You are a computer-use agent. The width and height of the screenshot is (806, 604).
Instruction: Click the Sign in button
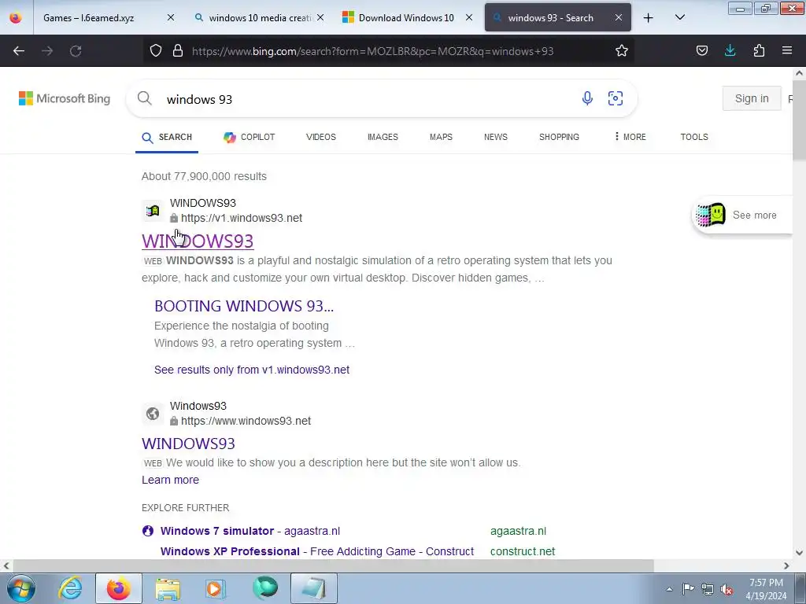(x=752, y=98)
